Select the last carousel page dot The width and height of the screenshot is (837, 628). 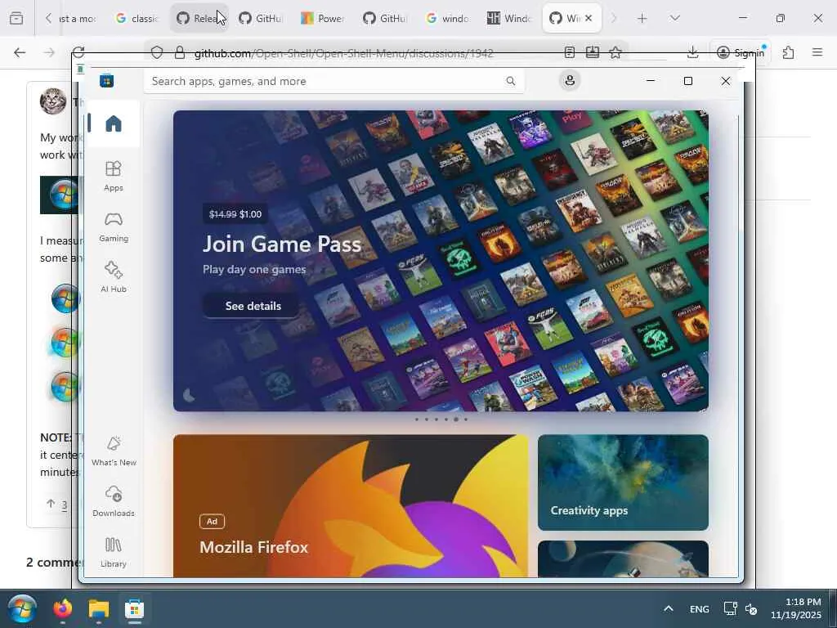(x=466, y=419)
